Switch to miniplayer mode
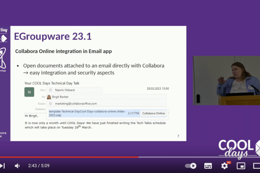Image resolution: width=260 pixels, height=173 pixels. 241,166
